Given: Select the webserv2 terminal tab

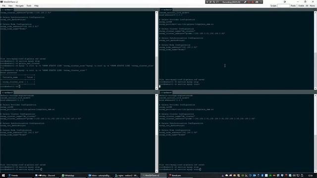Looking at the screenshot, I should tap(166, 10).
